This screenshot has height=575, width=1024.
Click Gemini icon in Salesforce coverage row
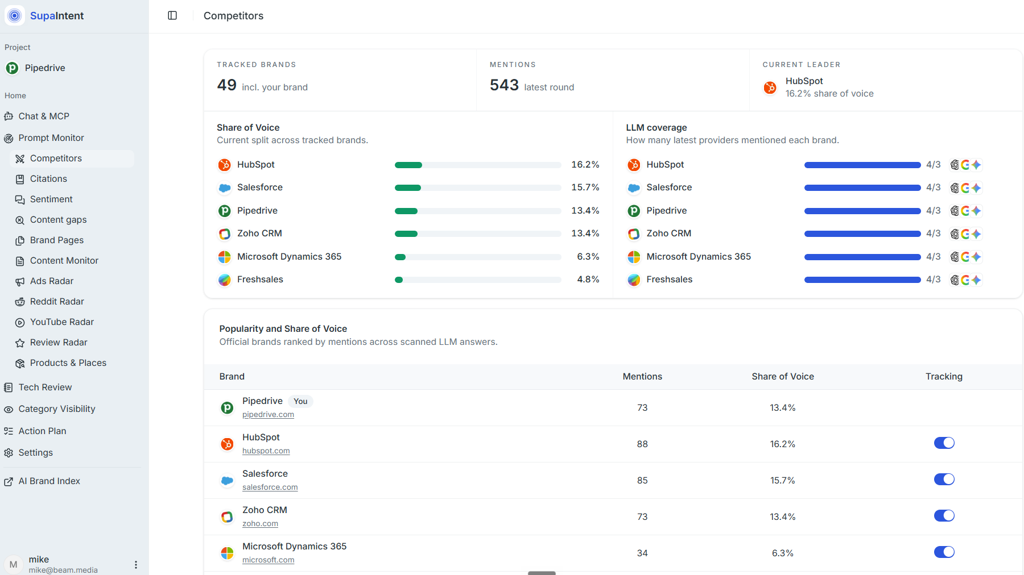coord(976,188)
